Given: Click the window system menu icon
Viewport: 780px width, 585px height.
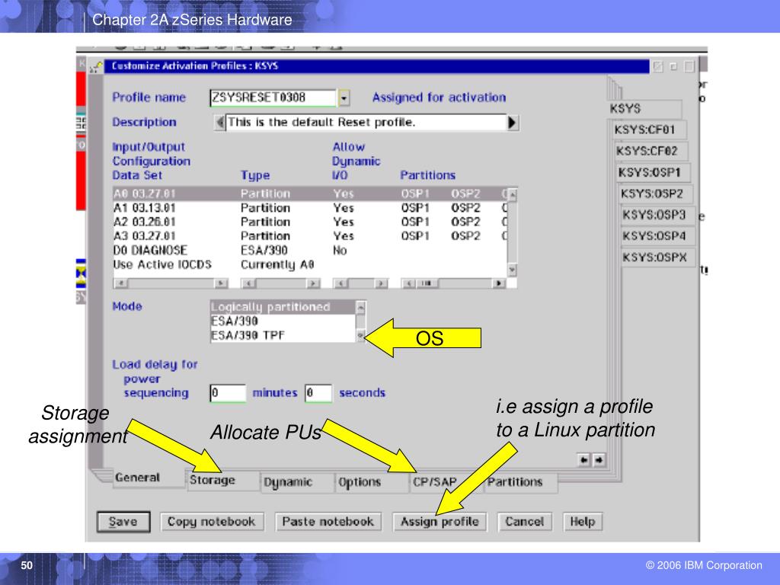Looking at the screenshot, I should (96, 66).
